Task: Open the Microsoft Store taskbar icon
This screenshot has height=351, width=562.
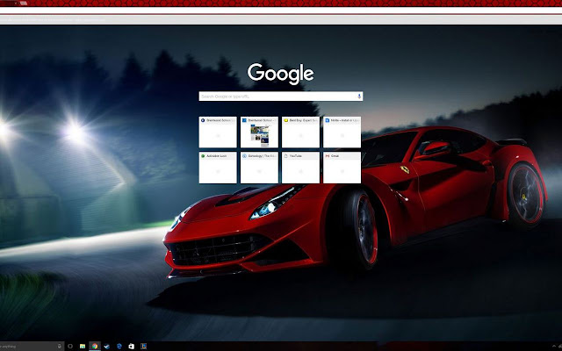Action: [131, 347]
